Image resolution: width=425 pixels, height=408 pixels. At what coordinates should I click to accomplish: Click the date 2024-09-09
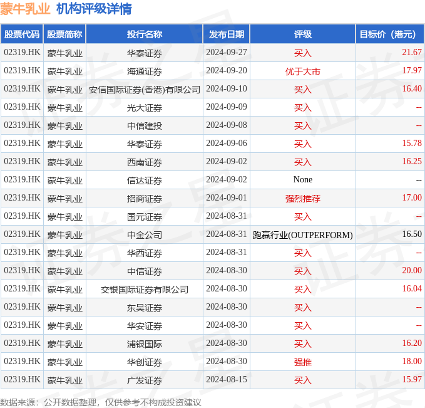tap(227, 107)
